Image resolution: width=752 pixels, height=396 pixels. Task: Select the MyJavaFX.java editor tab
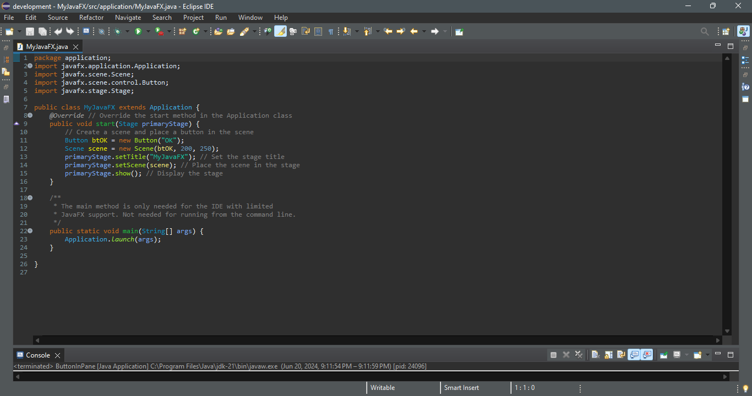pyautogui.click(x=47, y=47)
